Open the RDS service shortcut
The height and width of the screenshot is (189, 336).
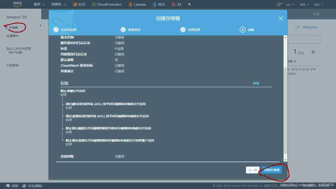click(x=159, y=4)
